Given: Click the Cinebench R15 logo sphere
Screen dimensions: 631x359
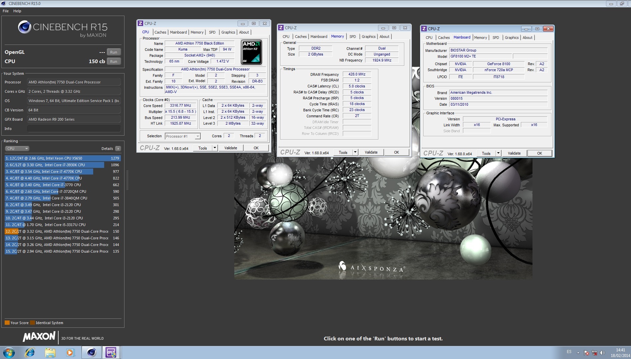Looking at the screenshot, I should point(24,27).
